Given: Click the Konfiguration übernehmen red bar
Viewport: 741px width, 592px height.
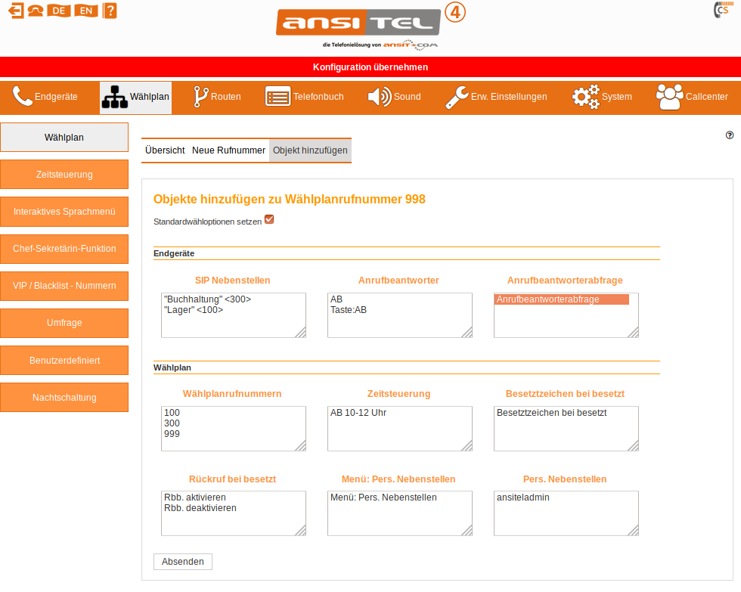Looking at the screenshot, I should pos(370,67).
